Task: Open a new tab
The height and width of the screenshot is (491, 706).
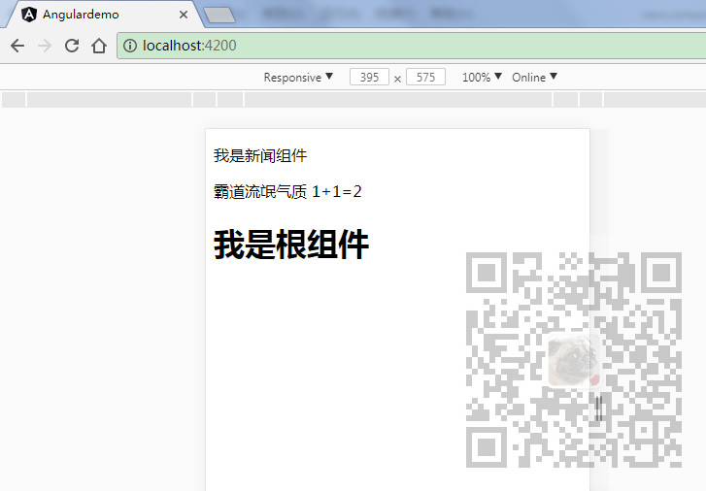Action: click(219, 15)
